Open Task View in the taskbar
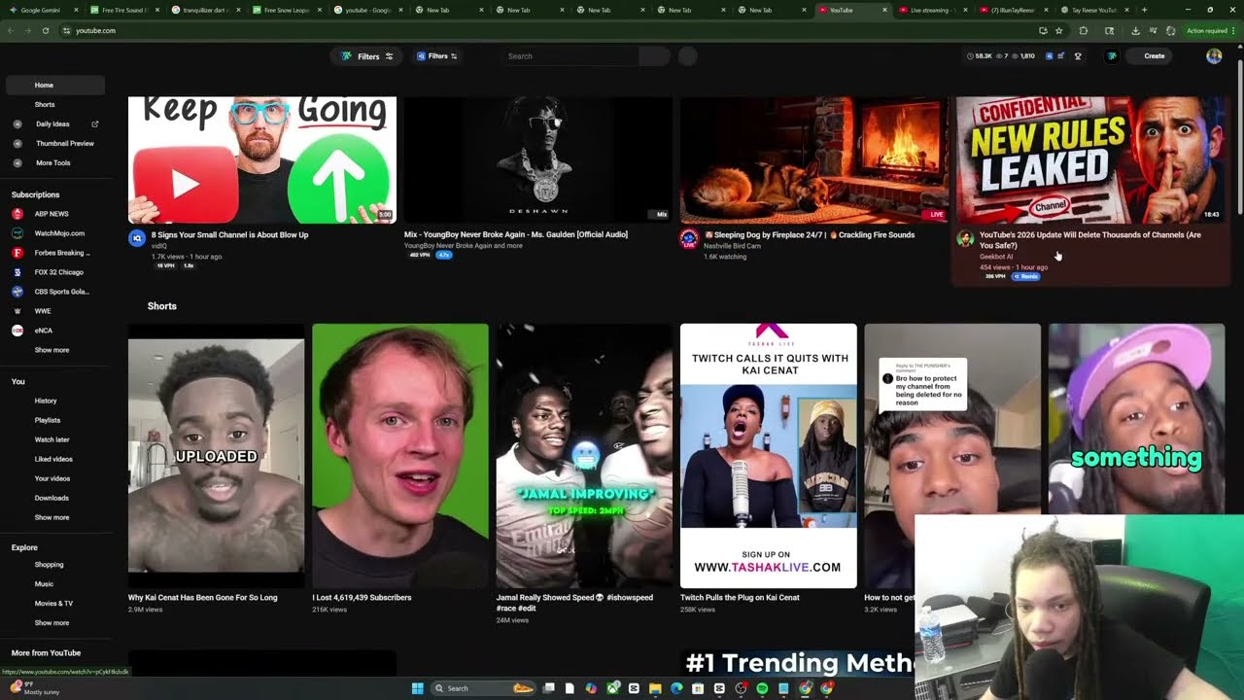1244x700 pixels. point(548,688)
